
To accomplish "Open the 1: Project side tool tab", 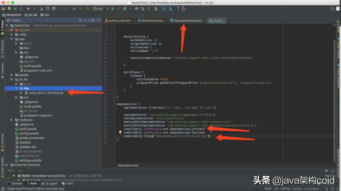I will (x=3, y=27).
